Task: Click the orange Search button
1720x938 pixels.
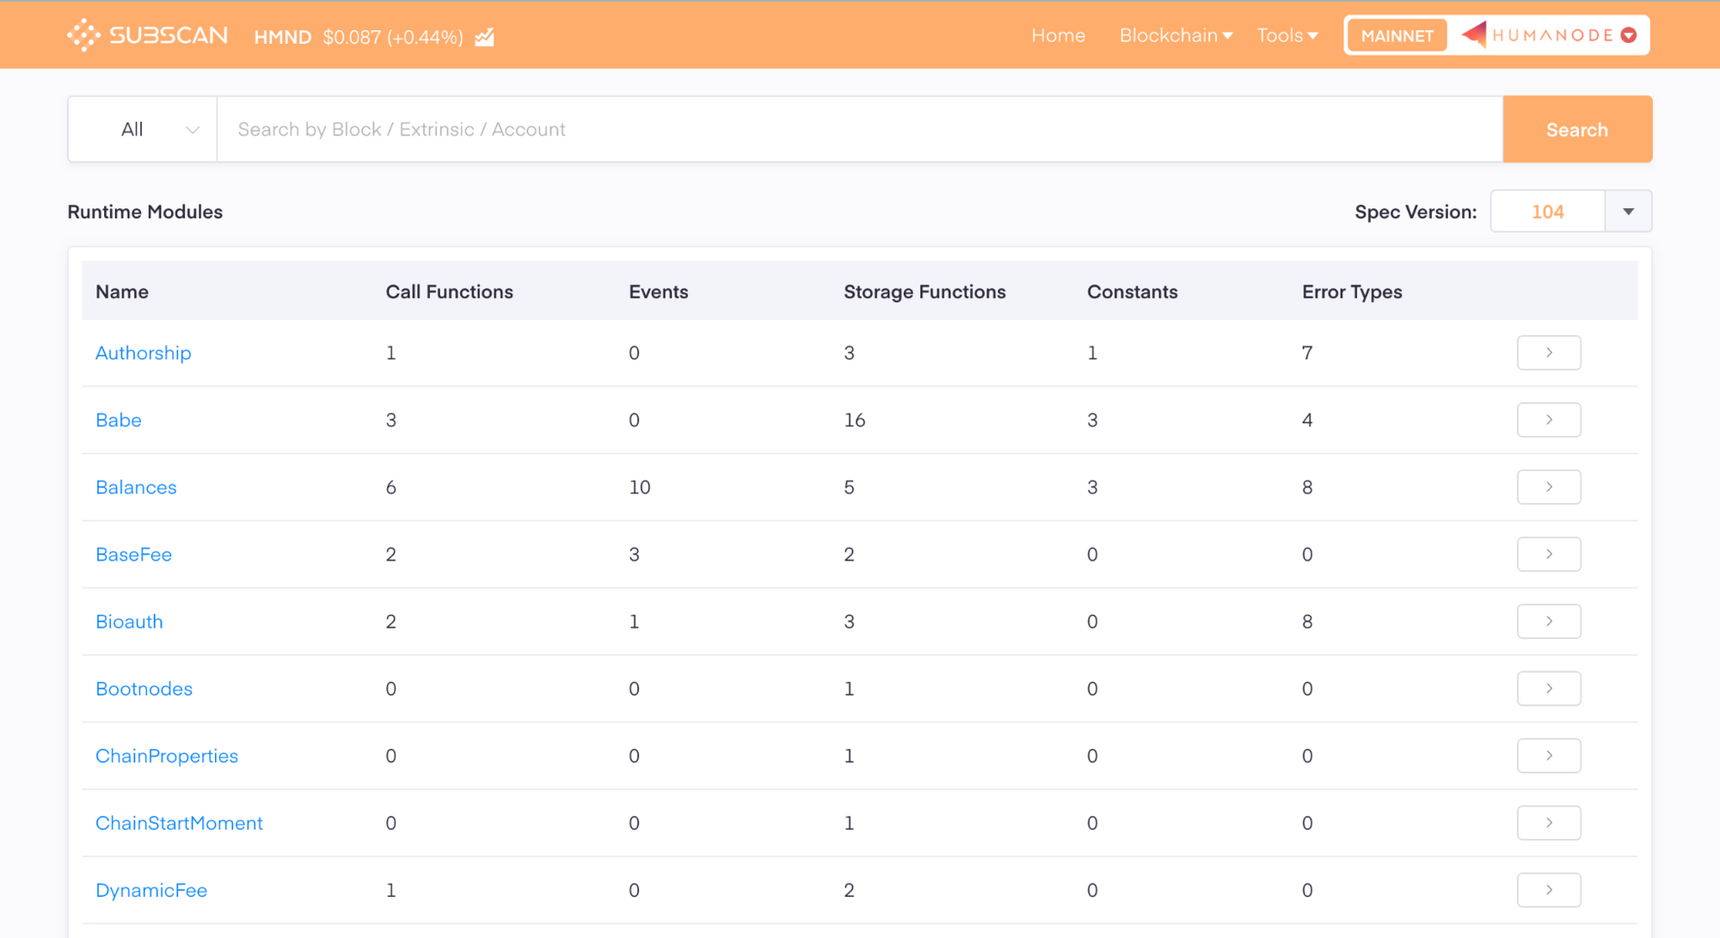Action: tap(1577, 129)
